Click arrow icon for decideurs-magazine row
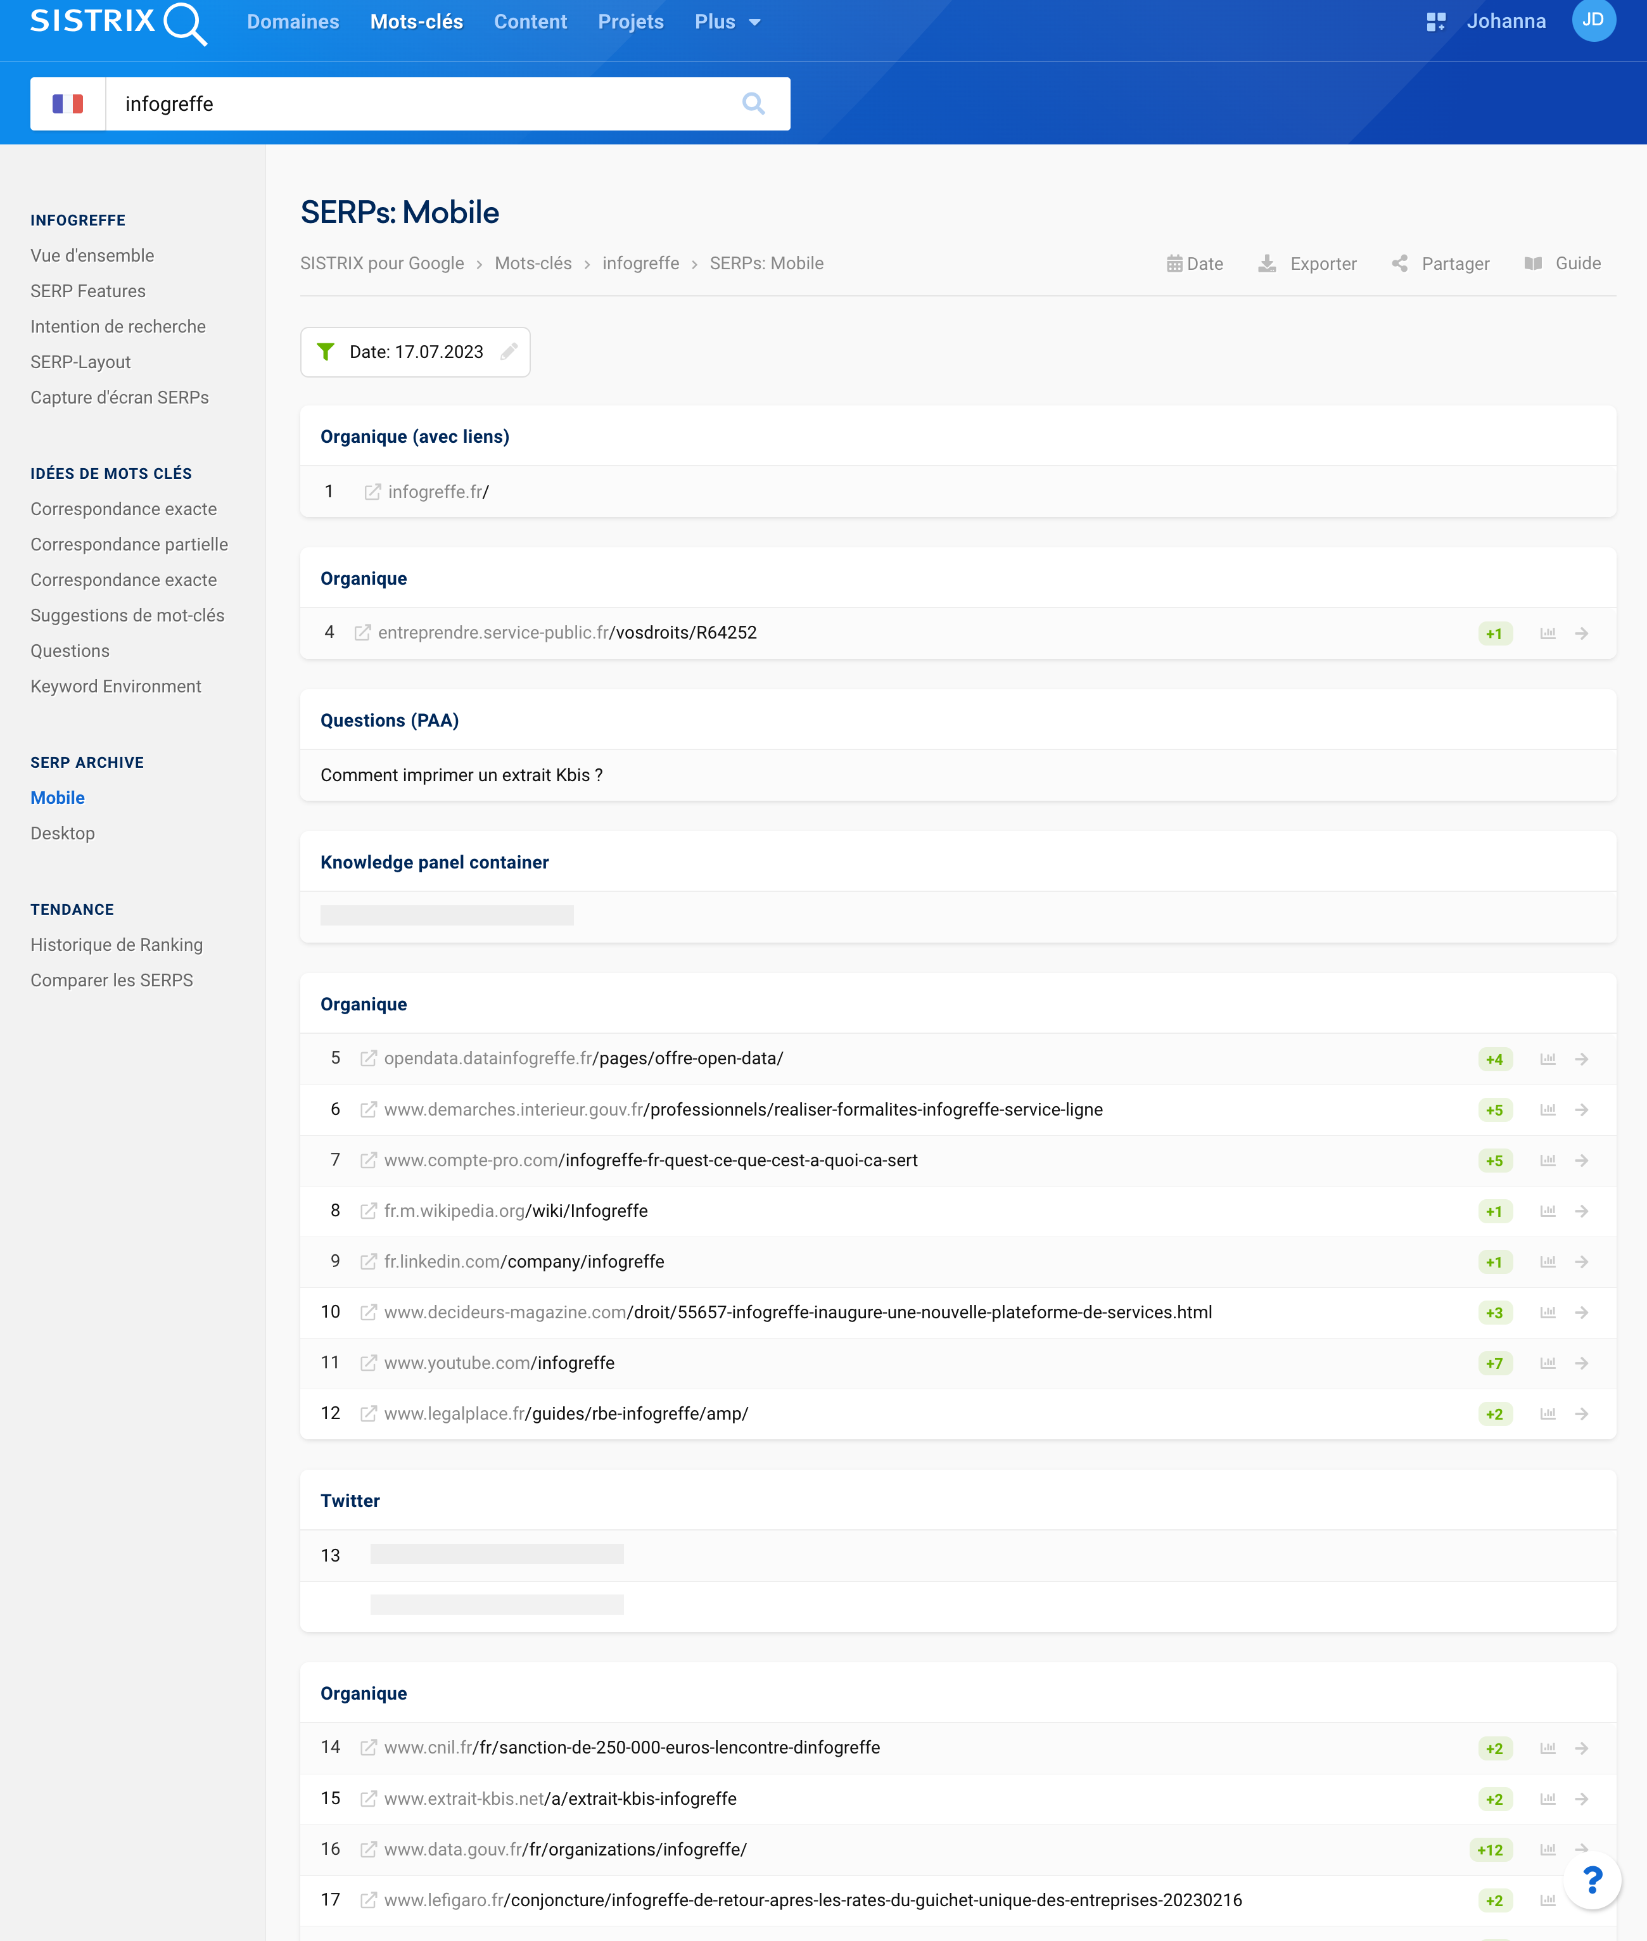The image size is (1647, 1941). click(1582, 1313)
